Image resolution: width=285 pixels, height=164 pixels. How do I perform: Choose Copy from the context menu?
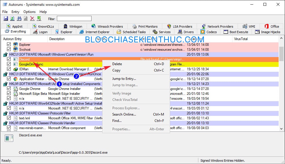tap(136, 70)
